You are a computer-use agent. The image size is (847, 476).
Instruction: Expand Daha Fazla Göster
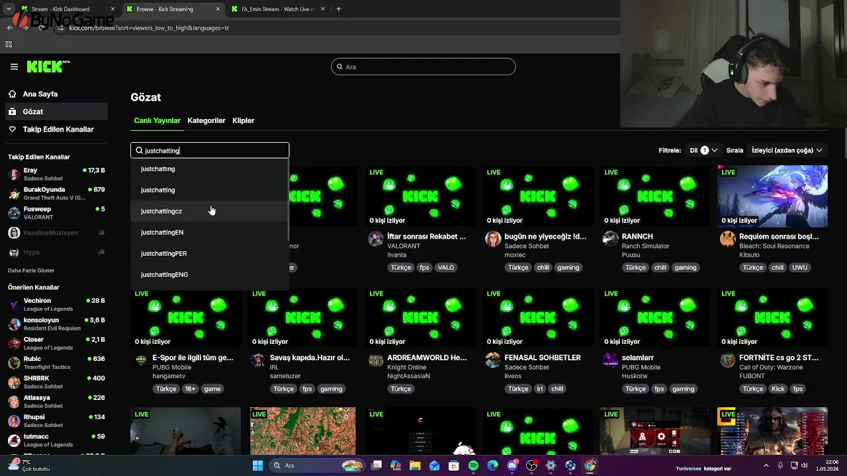click(31, 270)
